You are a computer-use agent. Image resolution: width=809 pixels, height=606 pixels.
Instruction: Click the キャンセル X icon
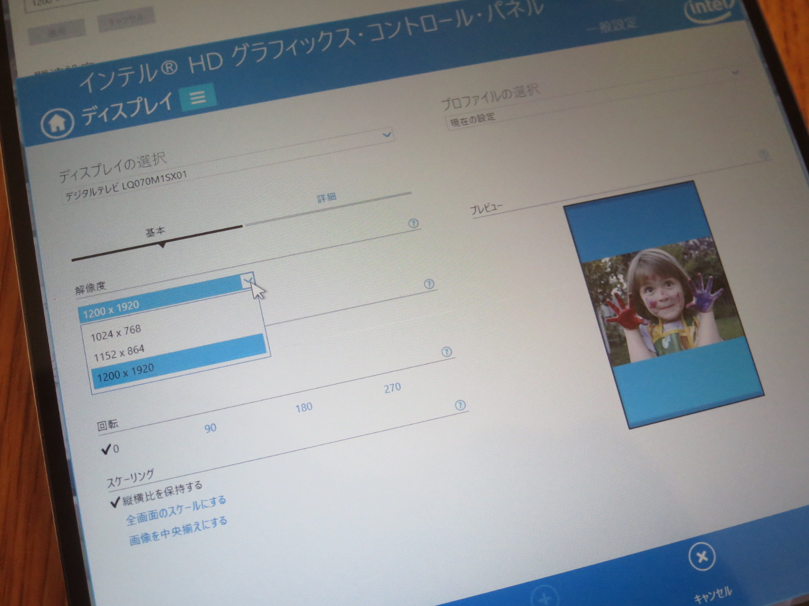click(702, 557)
